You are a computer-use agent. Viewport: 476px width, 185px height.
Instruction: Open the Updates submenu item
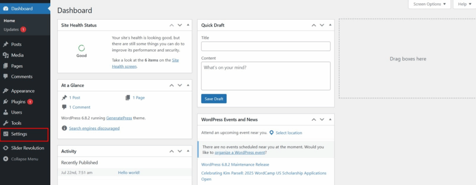click(11, 29)
